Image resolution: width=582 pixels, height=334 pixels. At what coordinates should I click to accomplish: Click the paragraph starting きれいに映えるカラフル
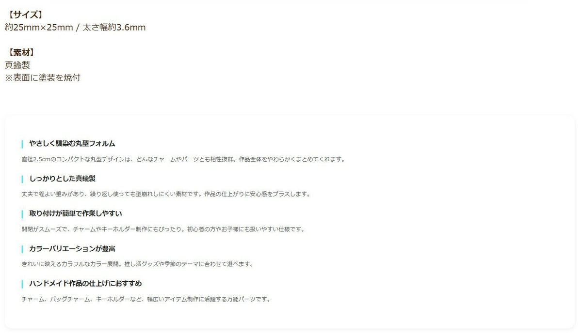[x=138, y=264]
